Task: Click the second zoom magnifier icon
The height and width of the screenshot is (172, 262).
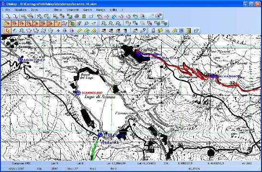Action: pyautogui.click(x=111, y=23)
